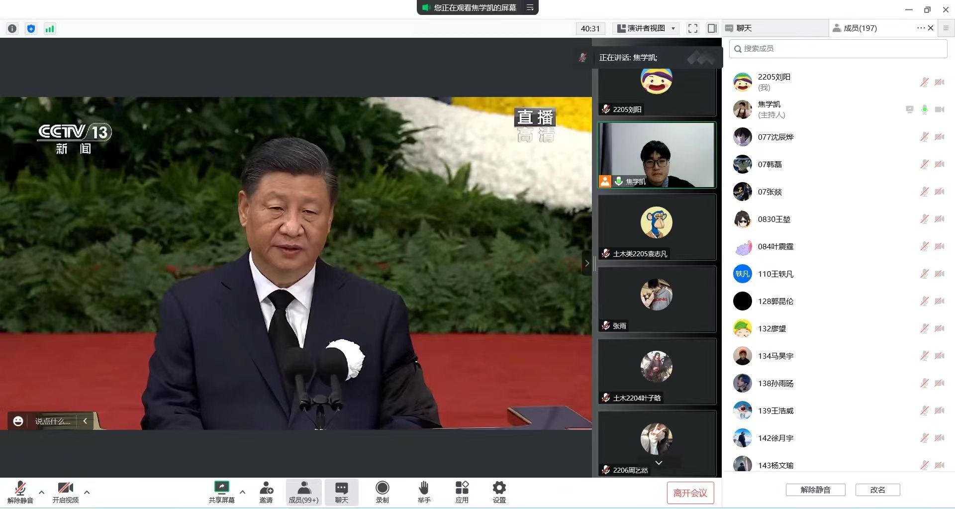Viewport: 955px width, 509px height.
Task: Start recording with the 录制 icon
Action: click(382, 492)
